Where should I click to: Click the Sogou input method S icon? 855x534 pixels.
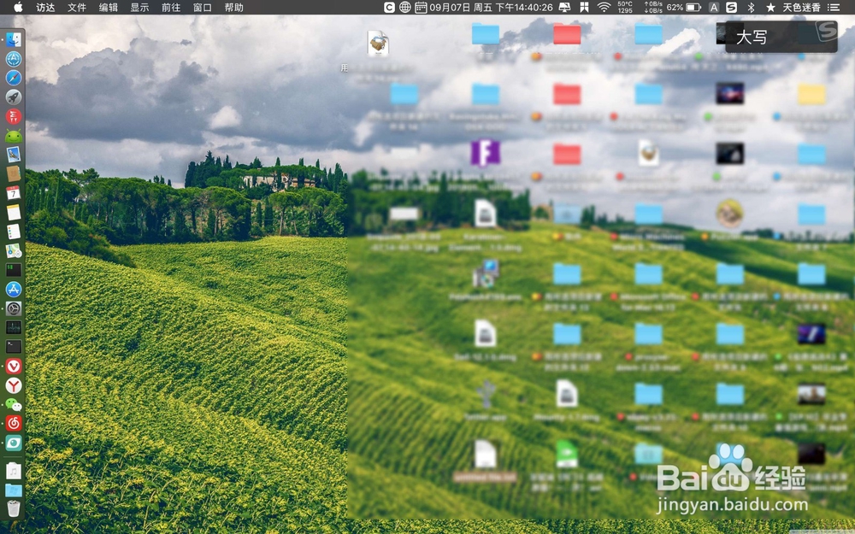tap(732, 7)
